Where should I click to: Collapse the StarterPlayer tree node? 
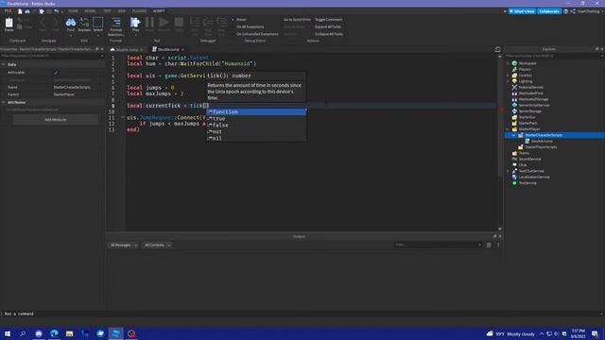coord(508,129)
